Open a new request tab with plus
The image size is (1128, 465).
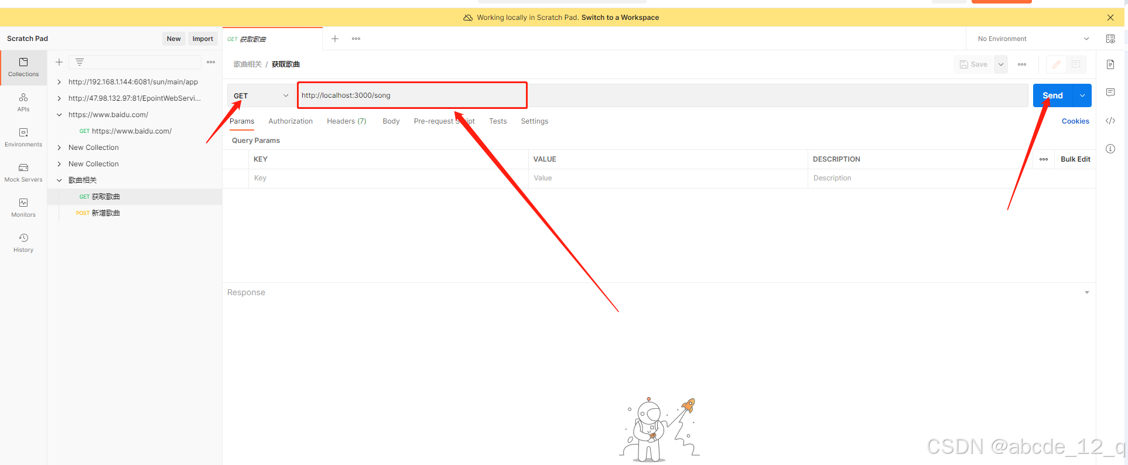335,39
